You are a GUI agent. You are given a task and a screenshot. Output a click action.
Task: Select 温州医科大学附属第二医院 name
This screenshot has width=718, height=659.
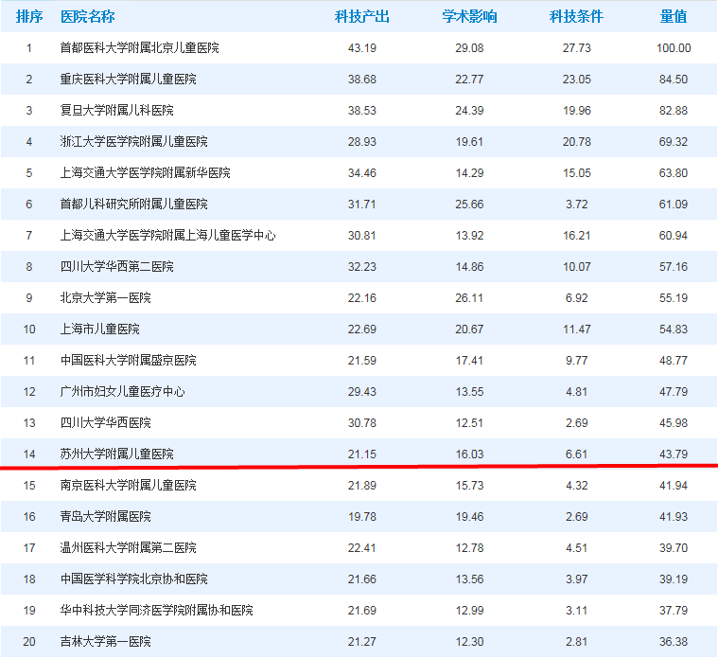click(x=129, y=547)
